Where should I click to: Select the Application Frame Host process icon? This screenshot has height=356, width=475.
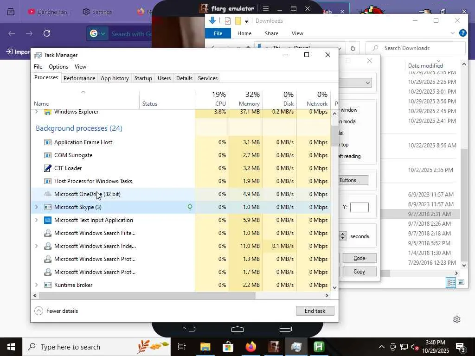point(48,142)
